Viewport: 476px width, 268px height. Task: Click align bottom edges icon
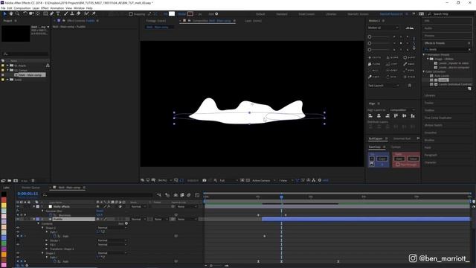(413, 116)
